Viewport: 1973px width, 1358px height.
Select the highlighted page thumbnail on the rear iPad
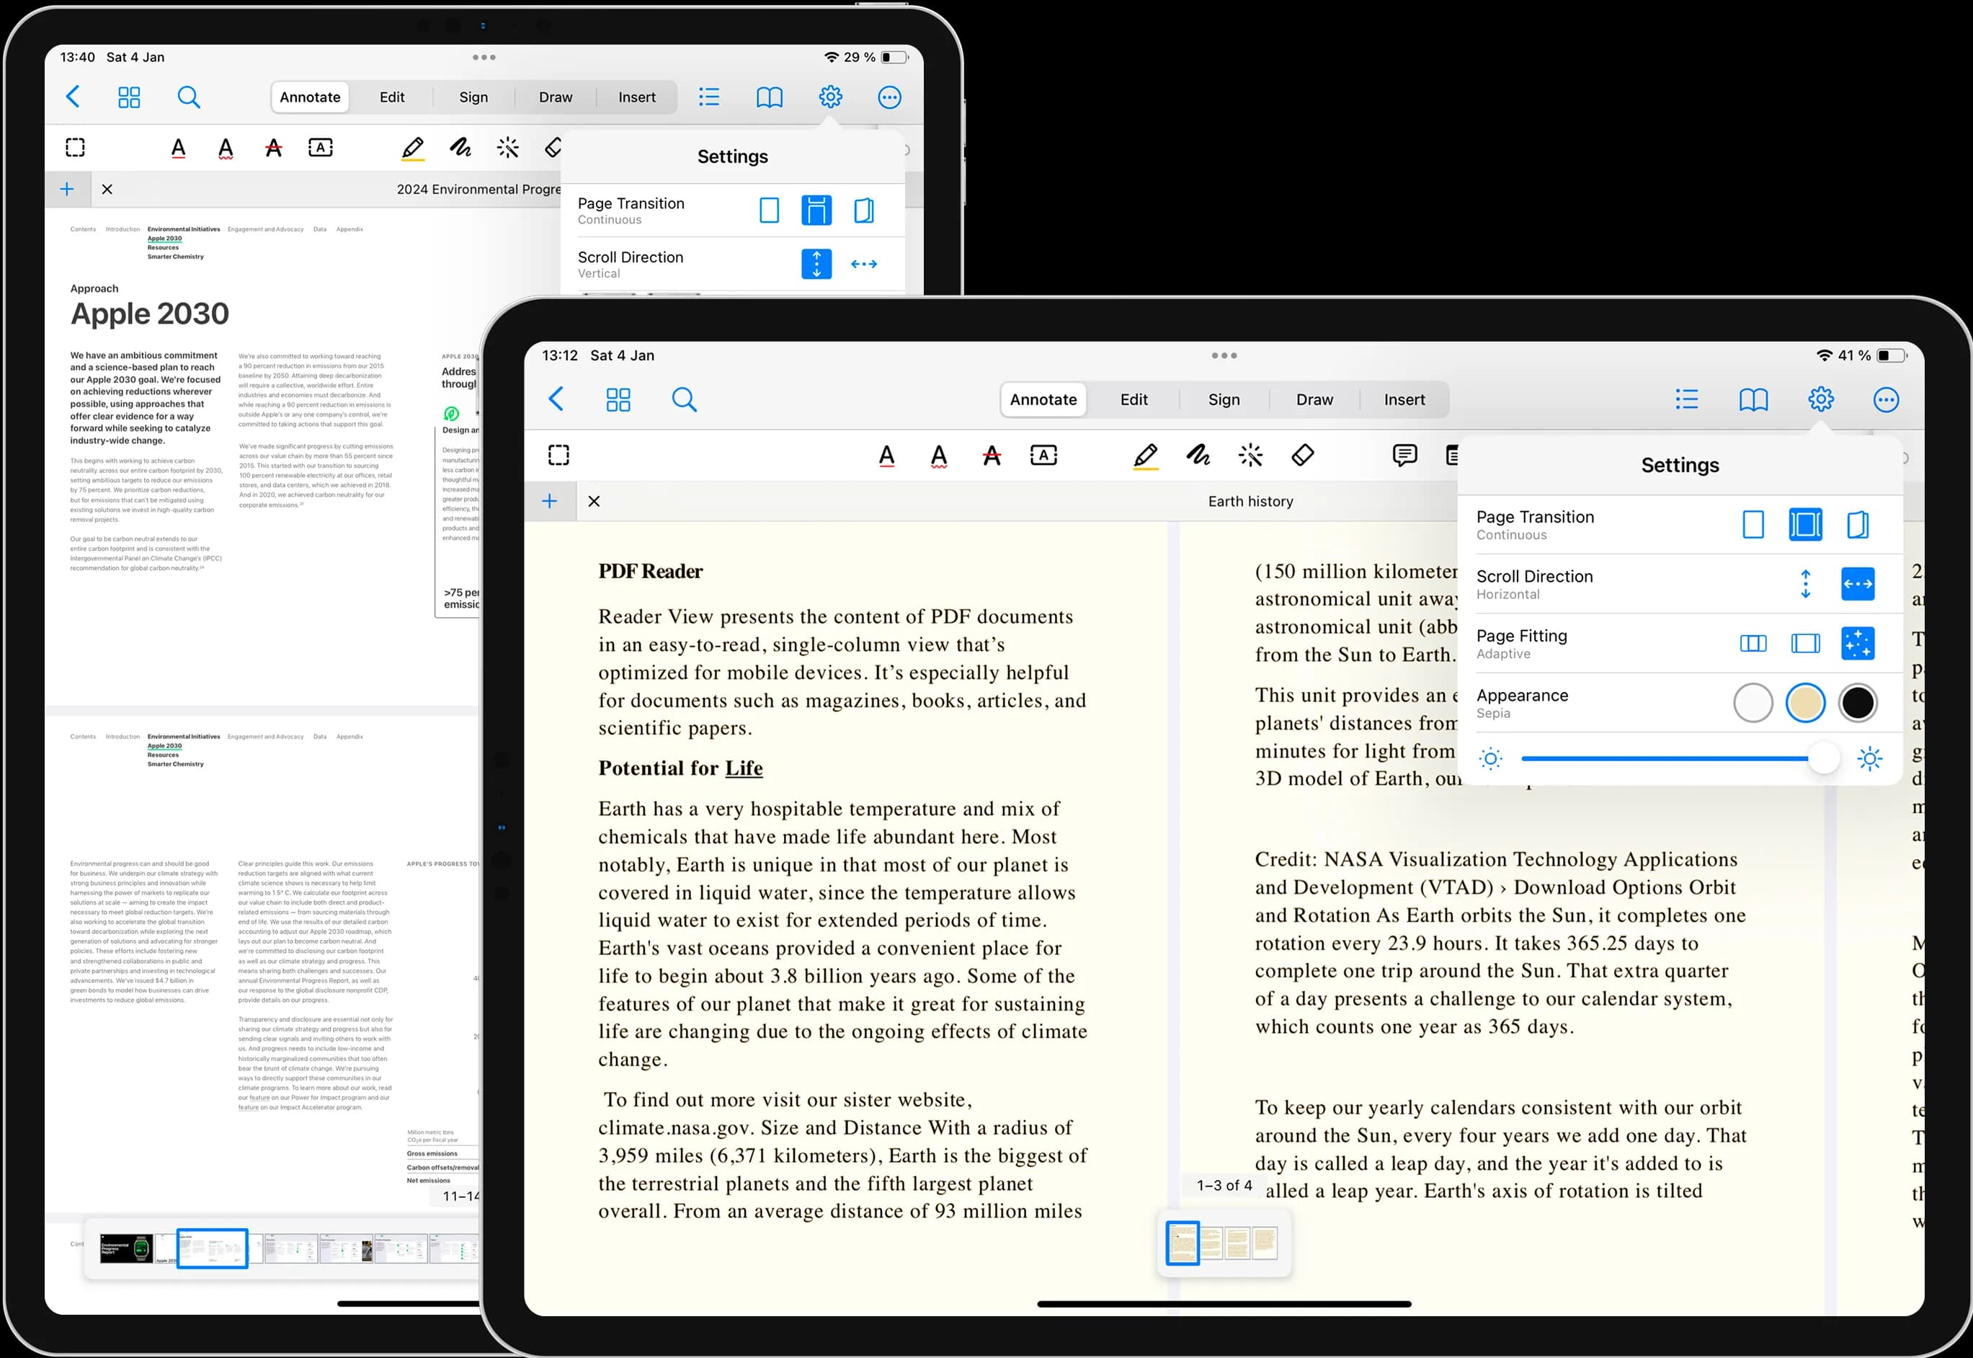(213, 1248)
